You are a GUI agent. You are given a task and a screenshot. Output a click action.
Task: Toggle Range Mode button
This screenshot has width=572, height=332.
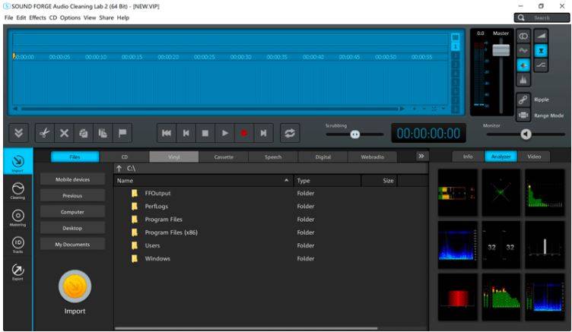[x=523, y=115]
